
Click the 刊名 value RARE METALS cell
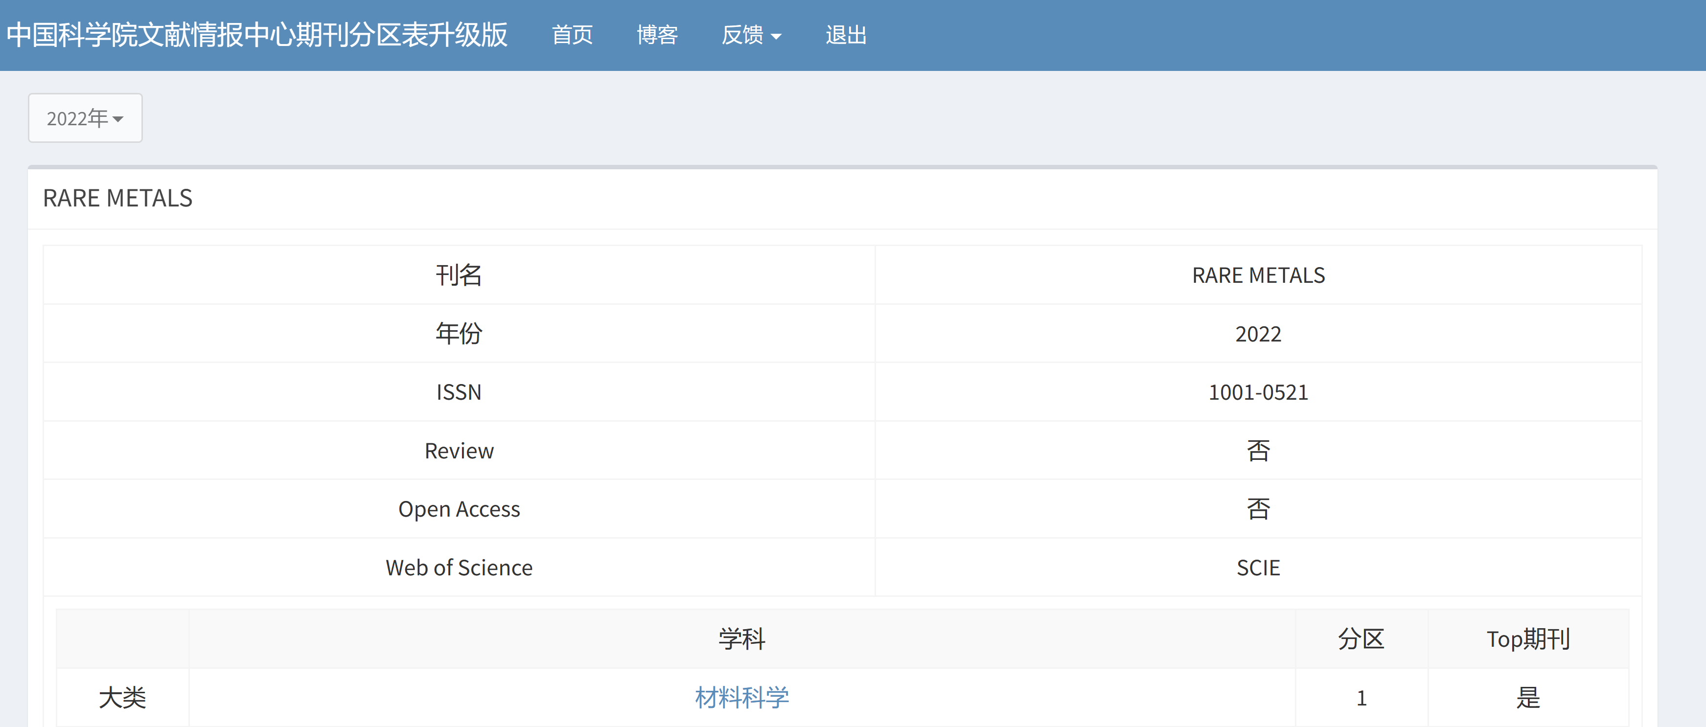click(1258, 275)
